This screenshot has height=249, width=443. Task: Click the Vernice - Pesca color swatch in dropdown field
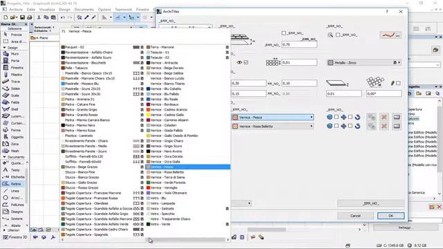click(235, 117)
